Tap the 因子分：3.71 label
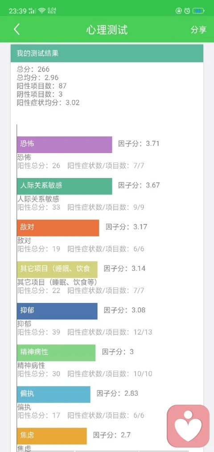This screenshot has width=214, height=452. coord(139,144)
